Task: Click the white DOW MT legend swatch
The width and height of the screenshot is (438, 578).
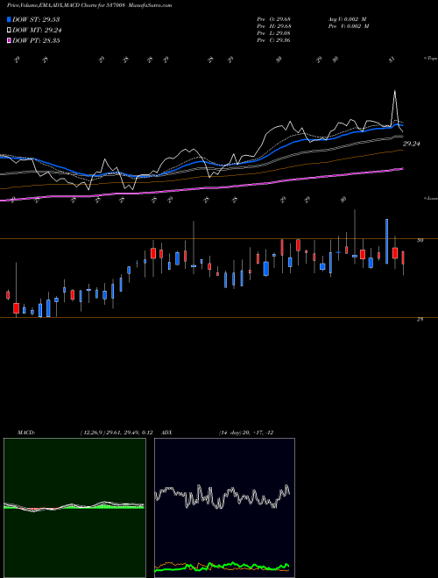Action: click(10, 31)
